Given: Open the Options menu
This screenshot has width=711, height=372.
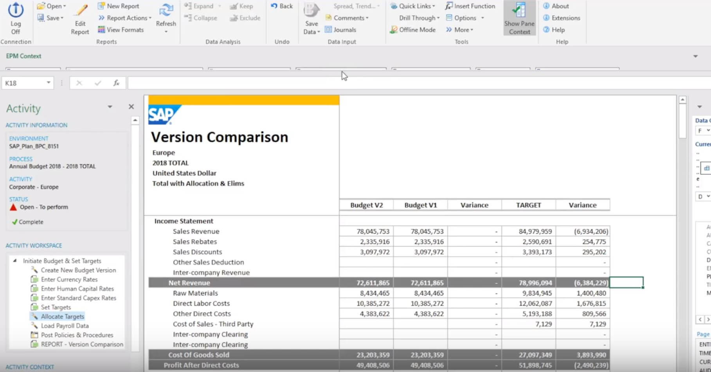Looking at the screenshot, I should (465, 18).
